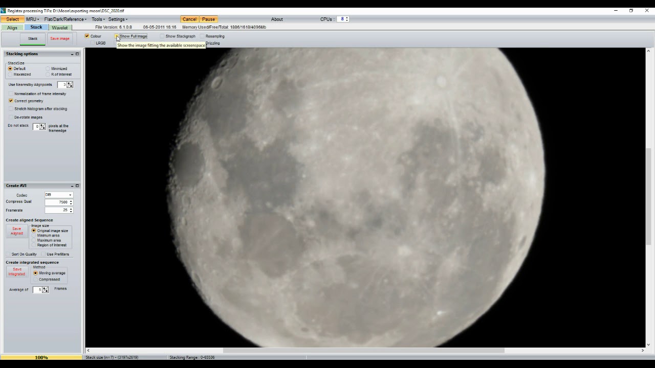Open the Tools dropdown menu
The height and width of the screenshot is (368, 655).
98,19
